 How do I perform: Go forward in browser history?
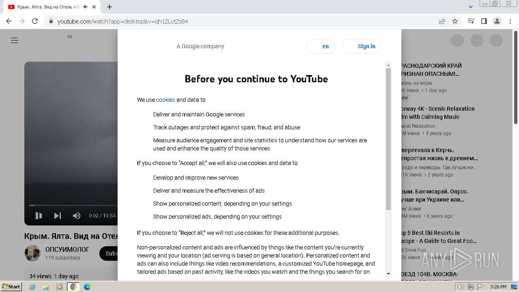pyautogui.click(x=22, y=21)
